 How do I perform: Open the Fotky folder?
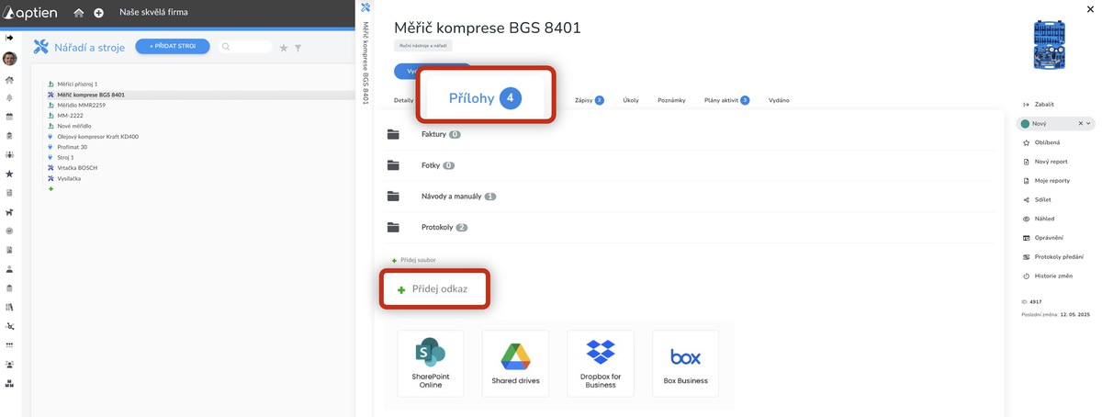click(431, 165)
